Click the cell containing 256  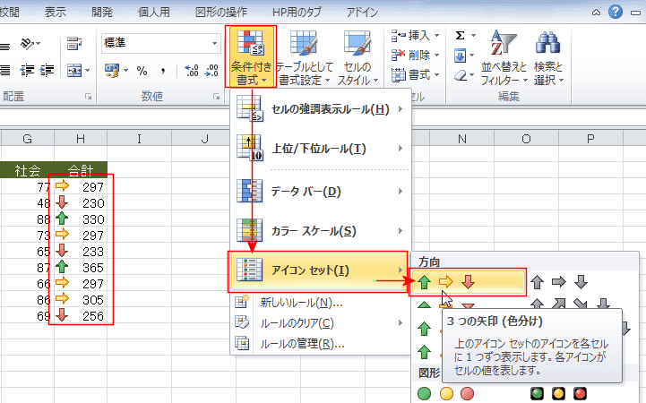click(81, 316)
